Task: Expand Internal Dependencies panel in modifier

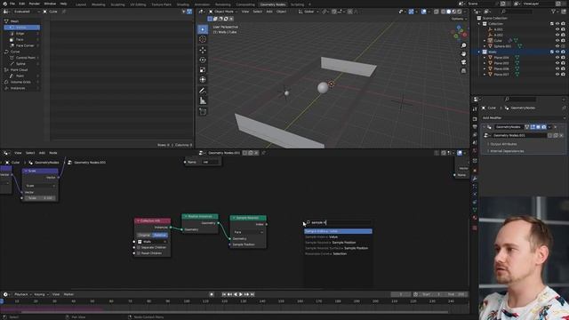Action: pos(506,151)
